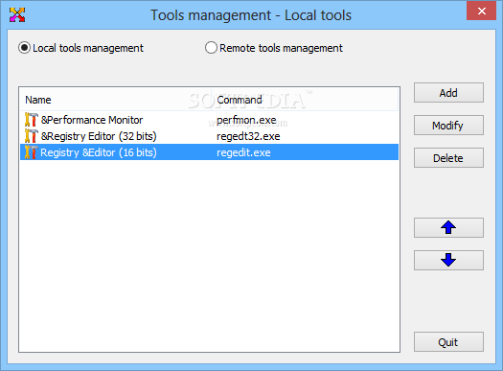This screenshot has width=503, height=371.
Task: Add a new tool
Action: pos(448,93)
